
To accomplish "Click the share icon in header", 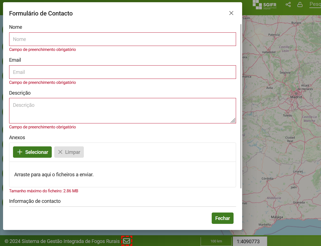I will coord(288,4).
